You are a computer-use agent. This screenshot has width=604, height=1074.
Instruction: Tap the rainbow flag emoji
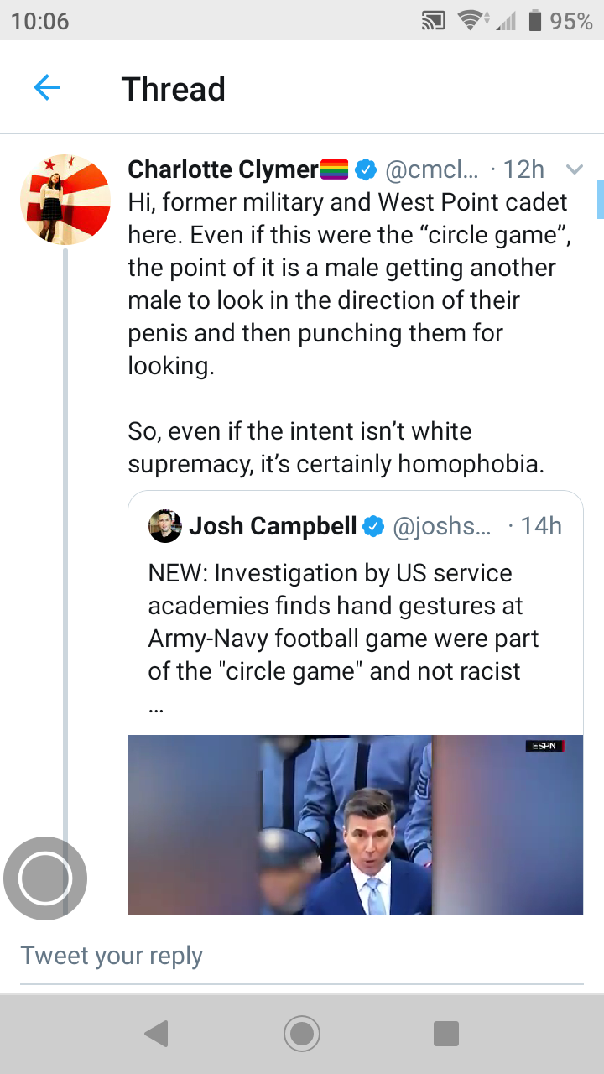pyautogui.click(x=335, y=169)
